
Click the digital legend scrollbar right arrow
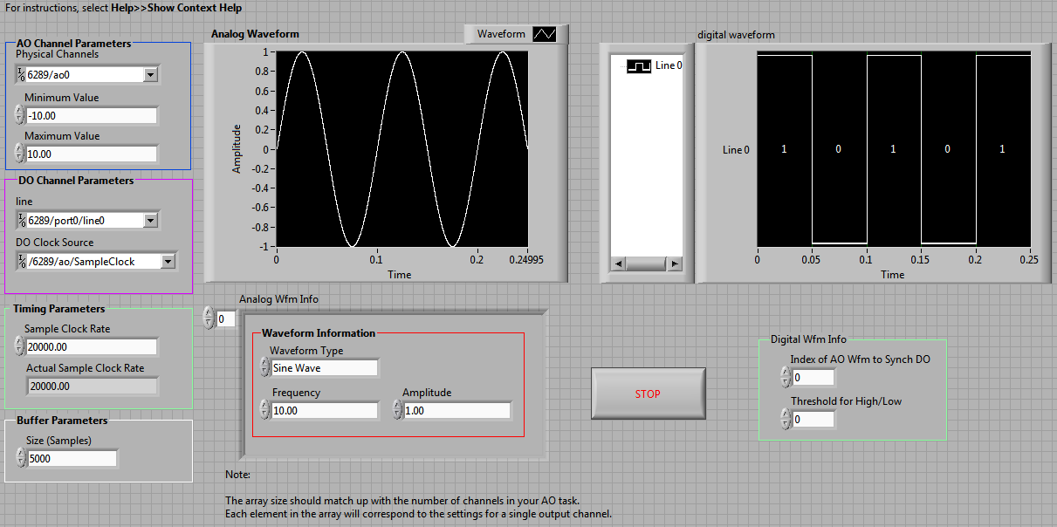click(x=676, y=263)
